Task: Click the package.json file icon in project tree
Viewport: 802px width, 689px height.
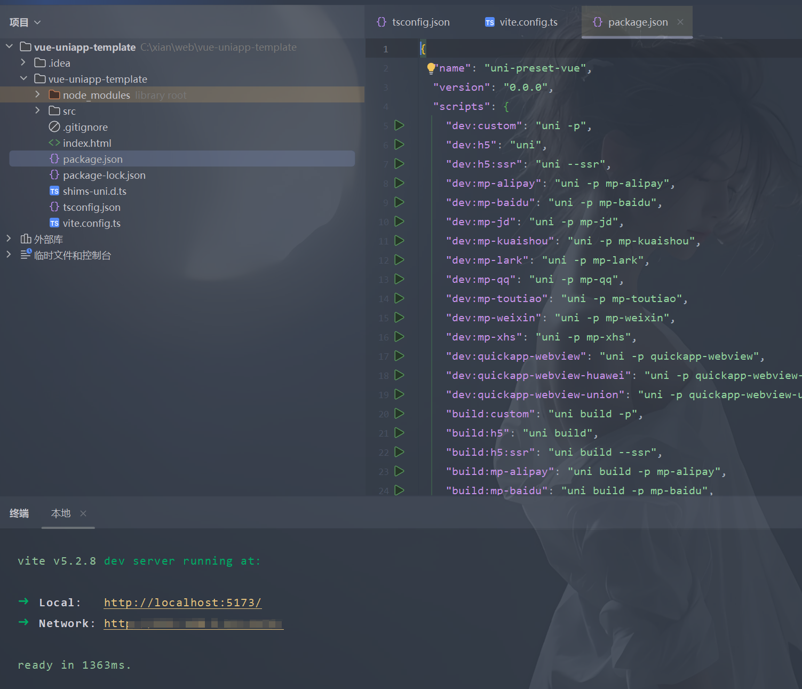Action: tap(54, 159)
